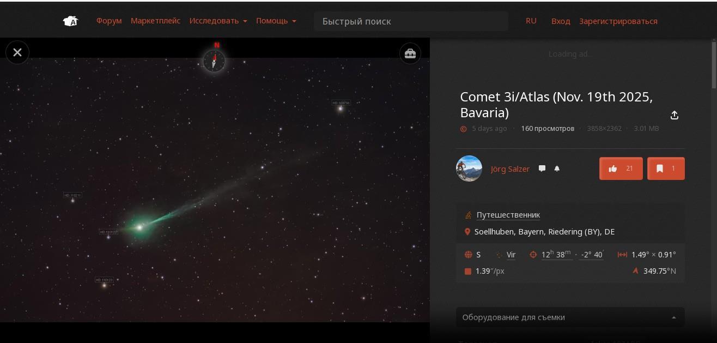Open the Форум menu item
This screenshot has height=343, width=717.
point(109,21)
